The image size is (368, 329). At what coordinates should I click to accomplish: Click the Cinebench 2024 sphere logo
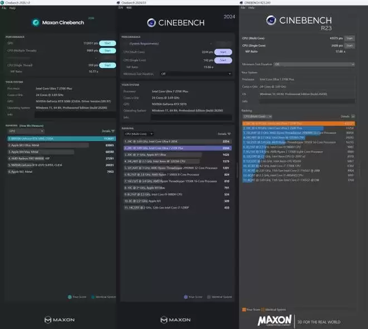[151, 22]
